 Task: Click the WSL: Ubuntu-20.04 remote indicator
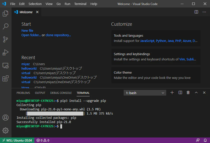(x=17, y=140)
